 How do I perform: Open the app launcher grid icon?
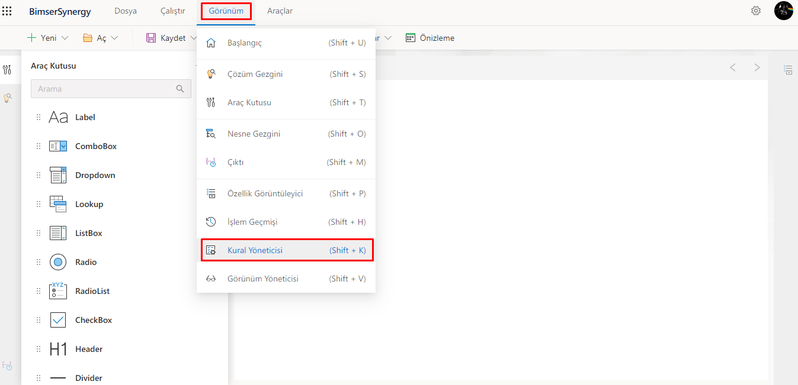coord(7,11)
